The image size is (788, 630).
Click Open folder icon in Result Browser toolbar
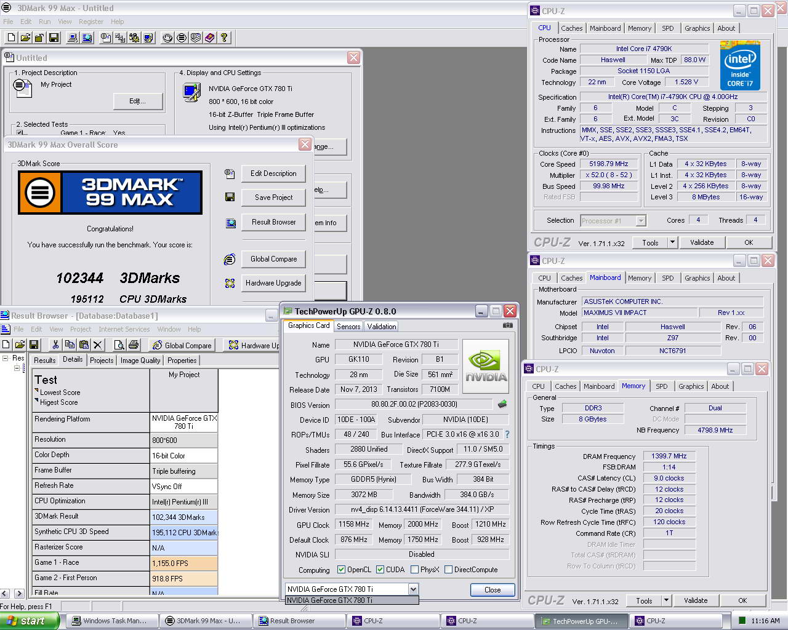(x=20, y=345)
